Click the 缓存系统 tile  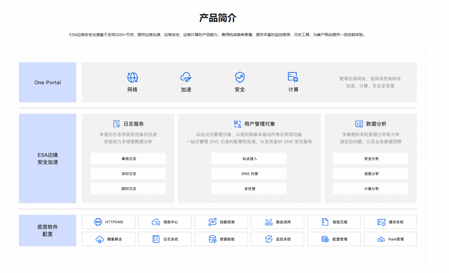coord(390,222)
